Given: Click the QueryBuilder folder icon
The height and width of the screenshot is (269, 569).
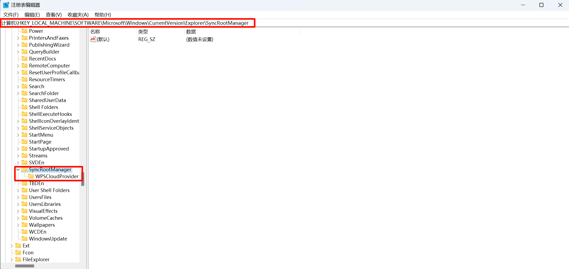Looking at the screenshot, I should coord(25,52).
